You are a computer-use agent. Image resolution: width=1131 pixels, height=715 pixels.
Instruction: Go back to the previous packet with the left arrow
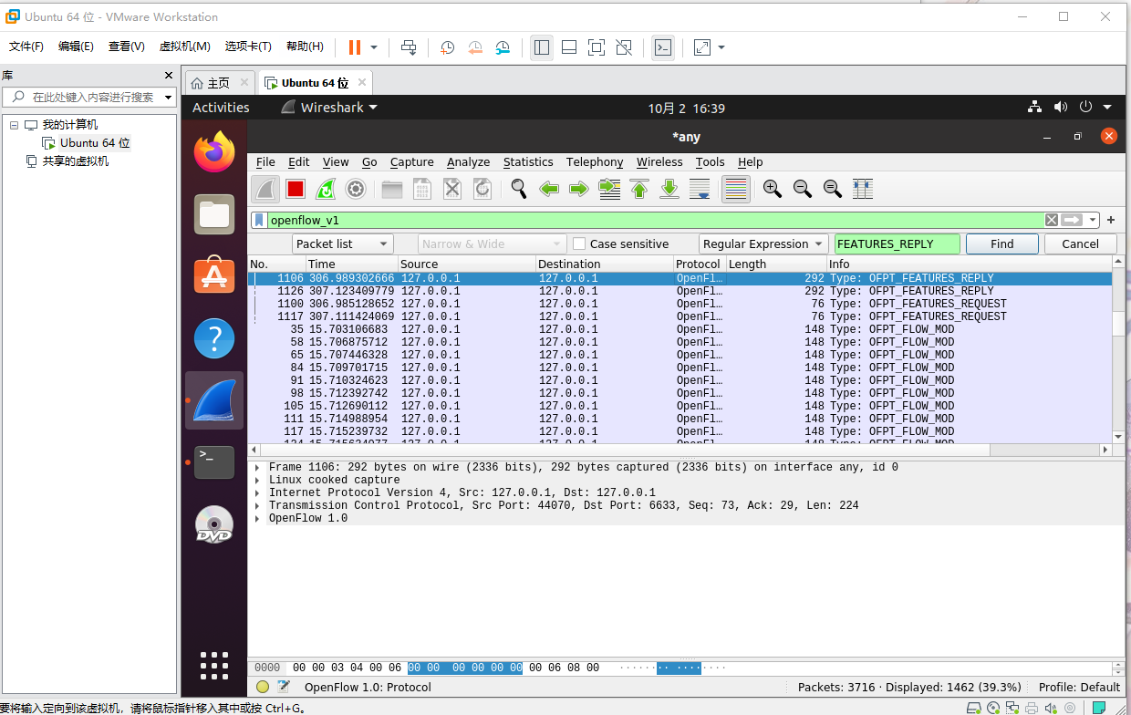click(x=549, y=189)
